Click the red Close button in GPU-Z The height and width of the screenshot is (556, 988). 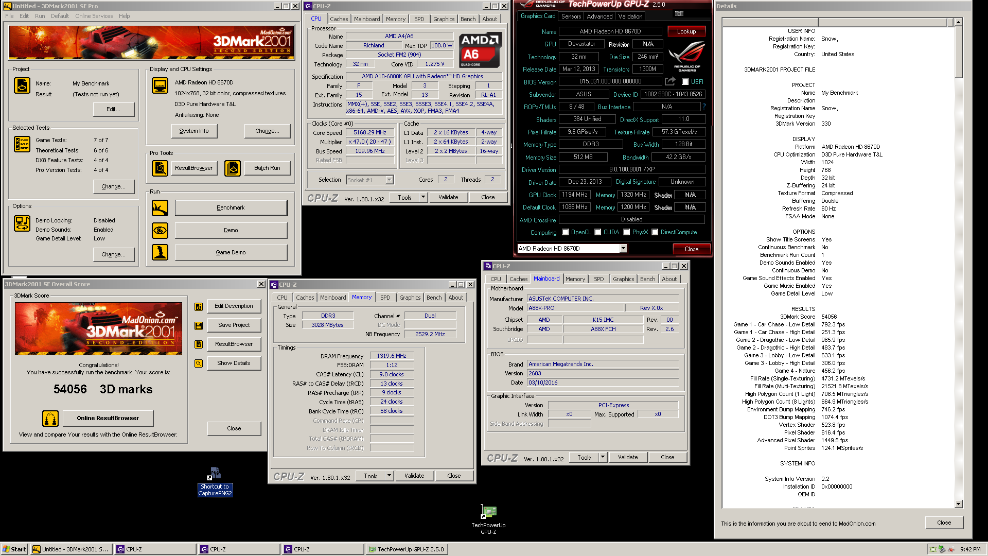[692, 249]
